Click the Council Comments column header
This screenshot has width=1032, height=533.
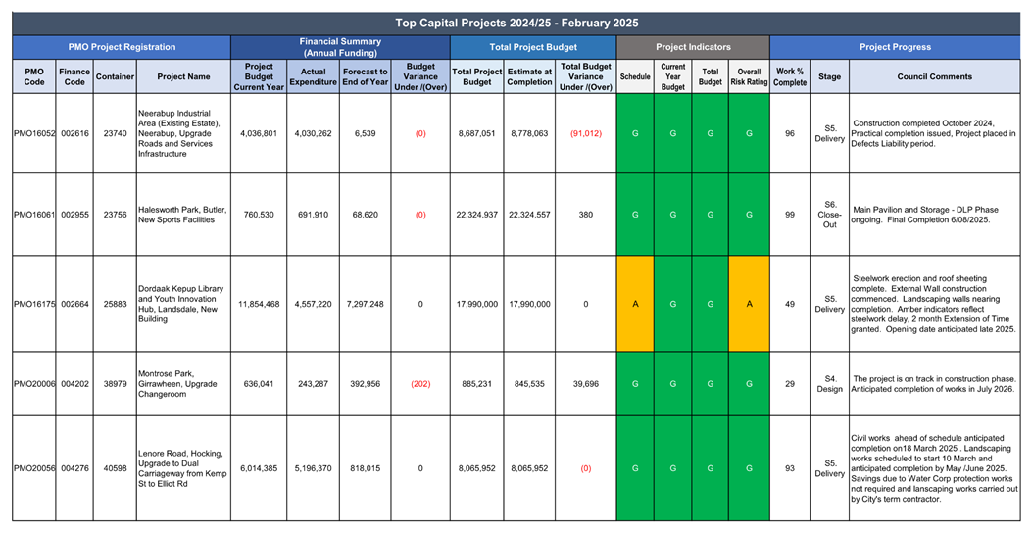click(934, 76)
